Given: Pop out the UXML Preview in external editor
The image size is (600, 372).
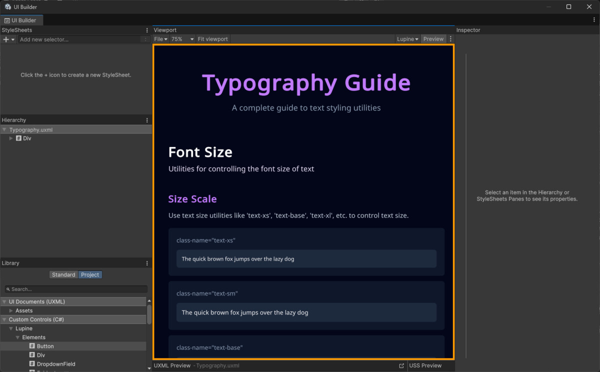Looking at the screenshot, I should pyautogui.click(x=401, y=366).
